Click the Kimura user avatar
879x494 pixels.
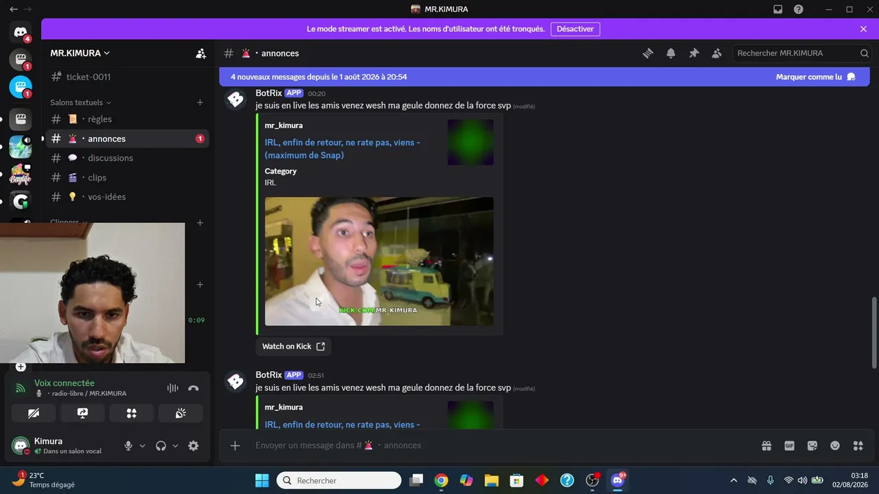21,446
